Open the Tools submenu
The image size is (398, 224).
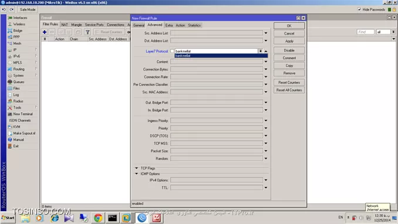click(17, 108)
